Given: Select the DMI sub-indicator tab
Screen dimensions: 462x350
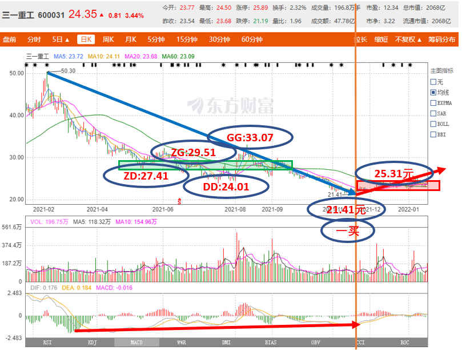Looking at the screenshot, I should point(226,343).
